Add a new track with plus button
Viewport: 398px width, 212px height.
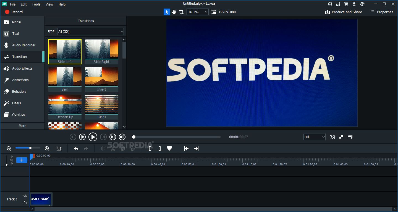coord(22,160)
